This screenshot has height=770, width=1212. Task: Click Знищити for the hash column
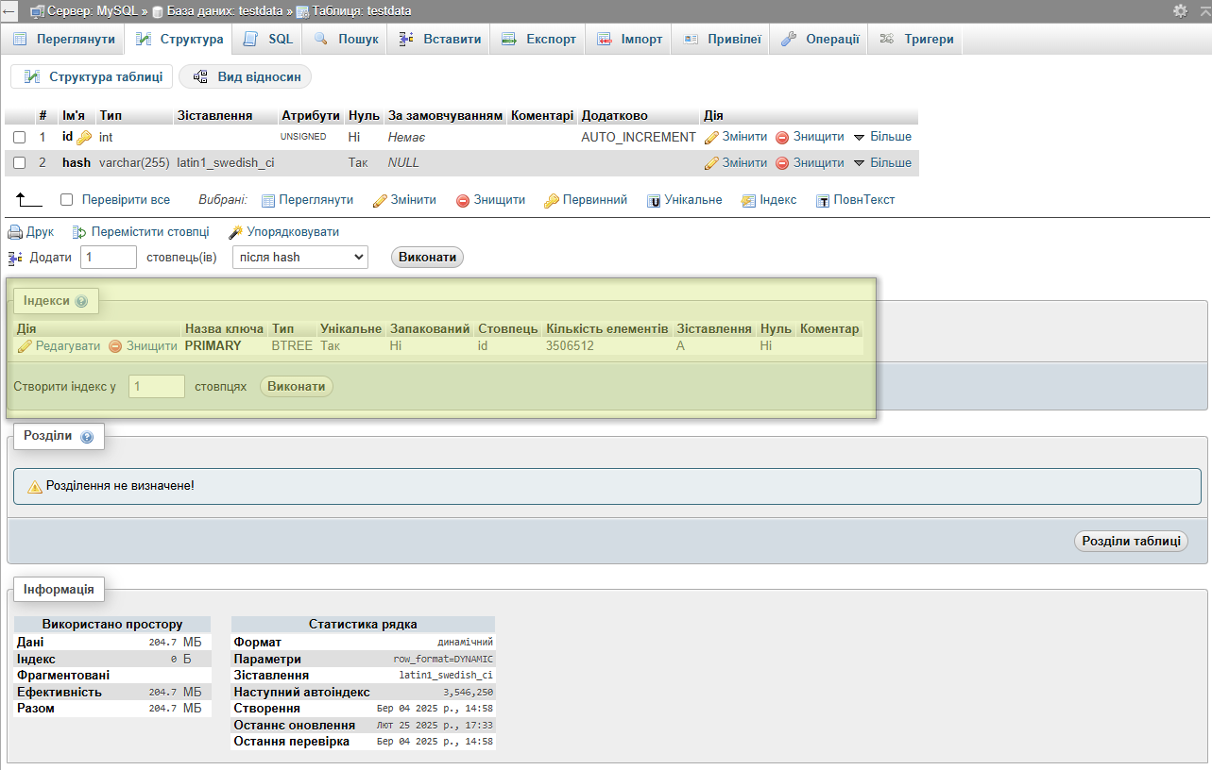coord(810,163)
